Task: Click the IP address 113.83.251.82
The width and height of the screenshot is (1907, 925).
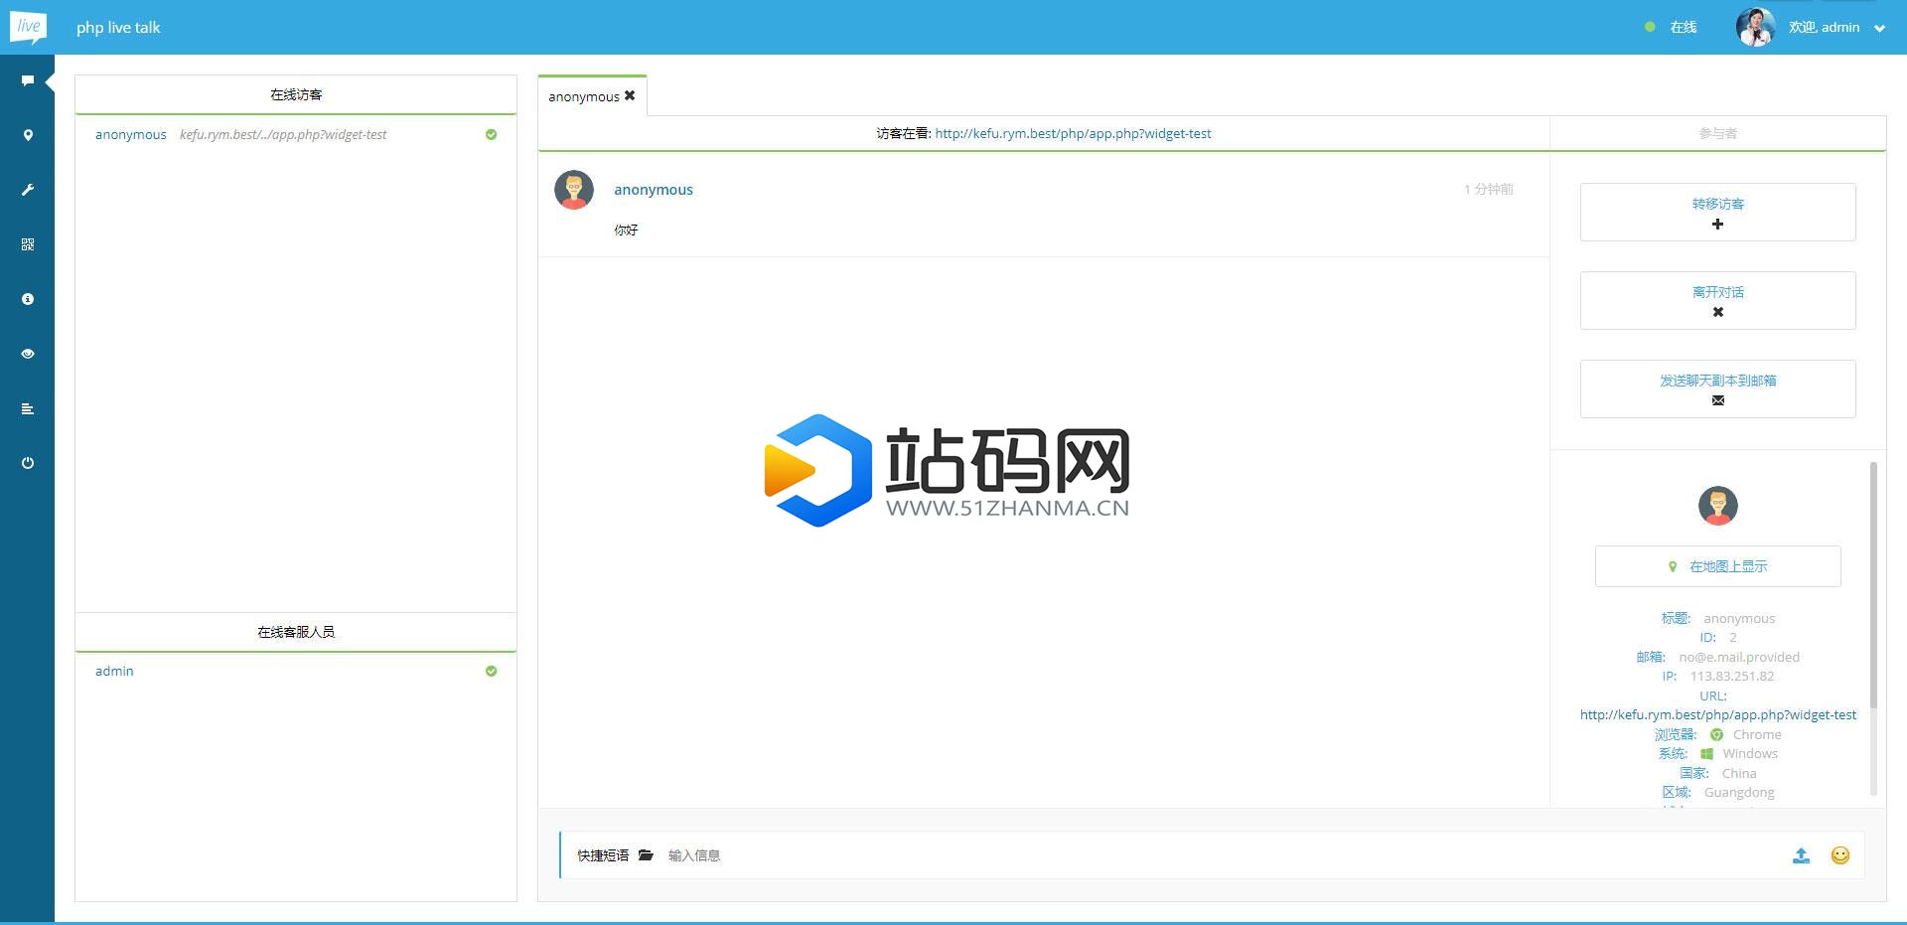Action: (1732, 676)
